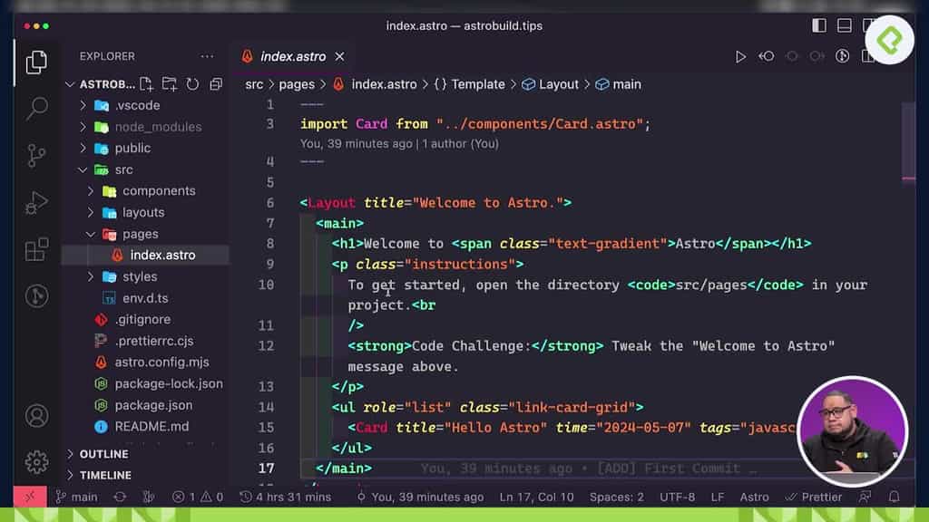929x522 pixels.
Task: Open the Source Control view
Action: (x=35, y=157)
